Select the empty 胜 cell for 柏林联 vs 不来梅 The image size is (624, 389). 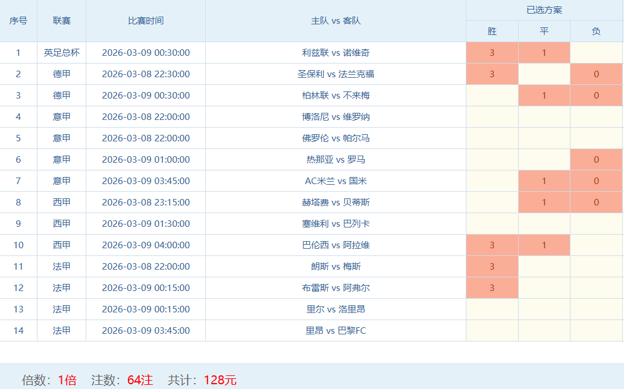coord(492,96)
